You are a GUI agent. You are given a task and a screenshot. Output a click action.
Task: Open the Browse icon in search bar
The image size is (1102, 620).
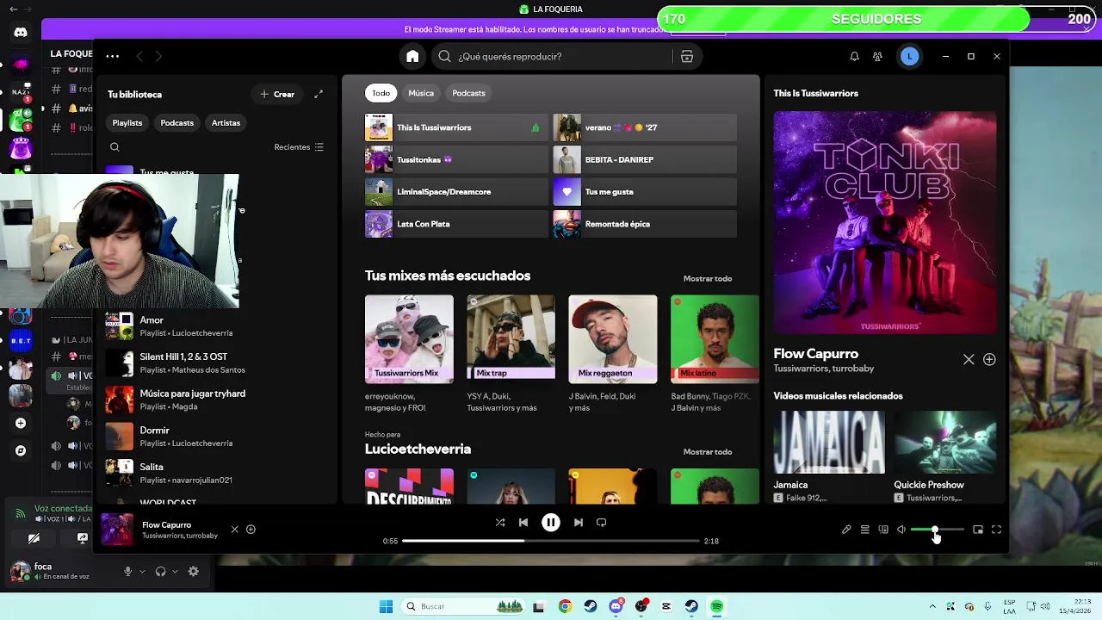tap(687, 56)
